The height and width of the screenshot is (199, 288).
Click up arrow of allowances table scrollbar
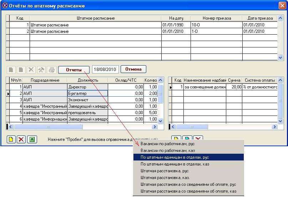point(280,80)
